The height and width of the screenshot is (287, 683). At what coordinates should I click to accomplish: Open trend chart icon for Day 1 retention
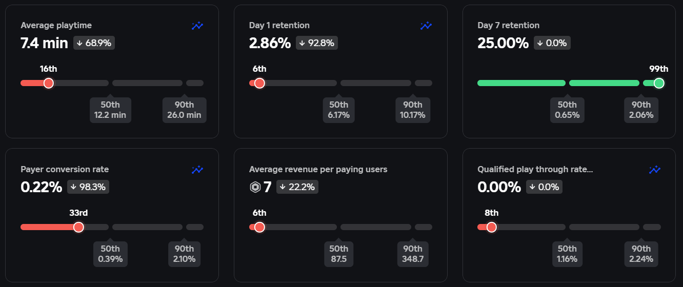click(426, 26)
